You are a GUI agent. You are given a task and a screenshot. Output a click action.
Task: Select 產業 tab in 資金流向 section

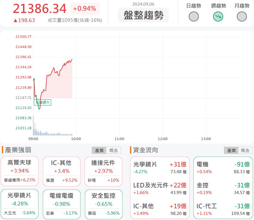(x=231, y=150)
